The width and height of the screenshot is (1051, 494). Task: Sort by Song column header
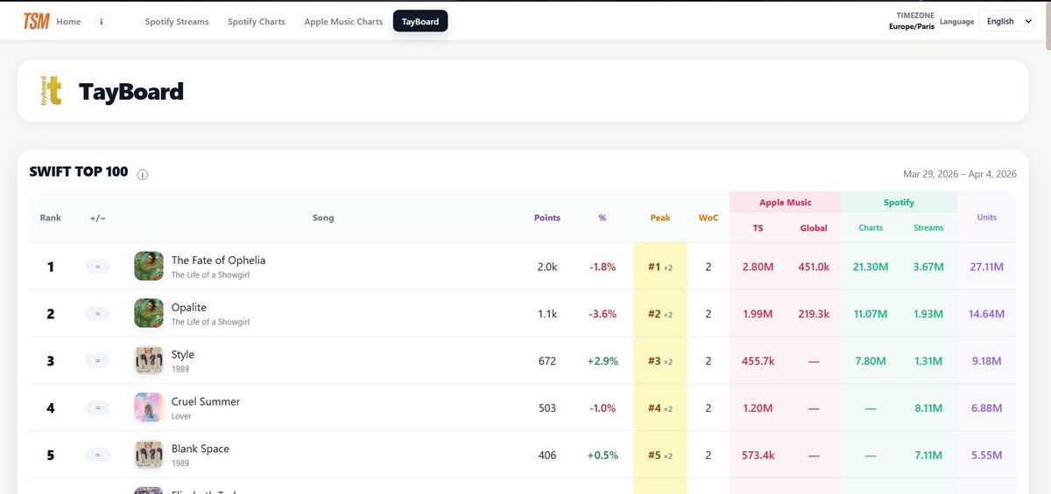point(323,218)
